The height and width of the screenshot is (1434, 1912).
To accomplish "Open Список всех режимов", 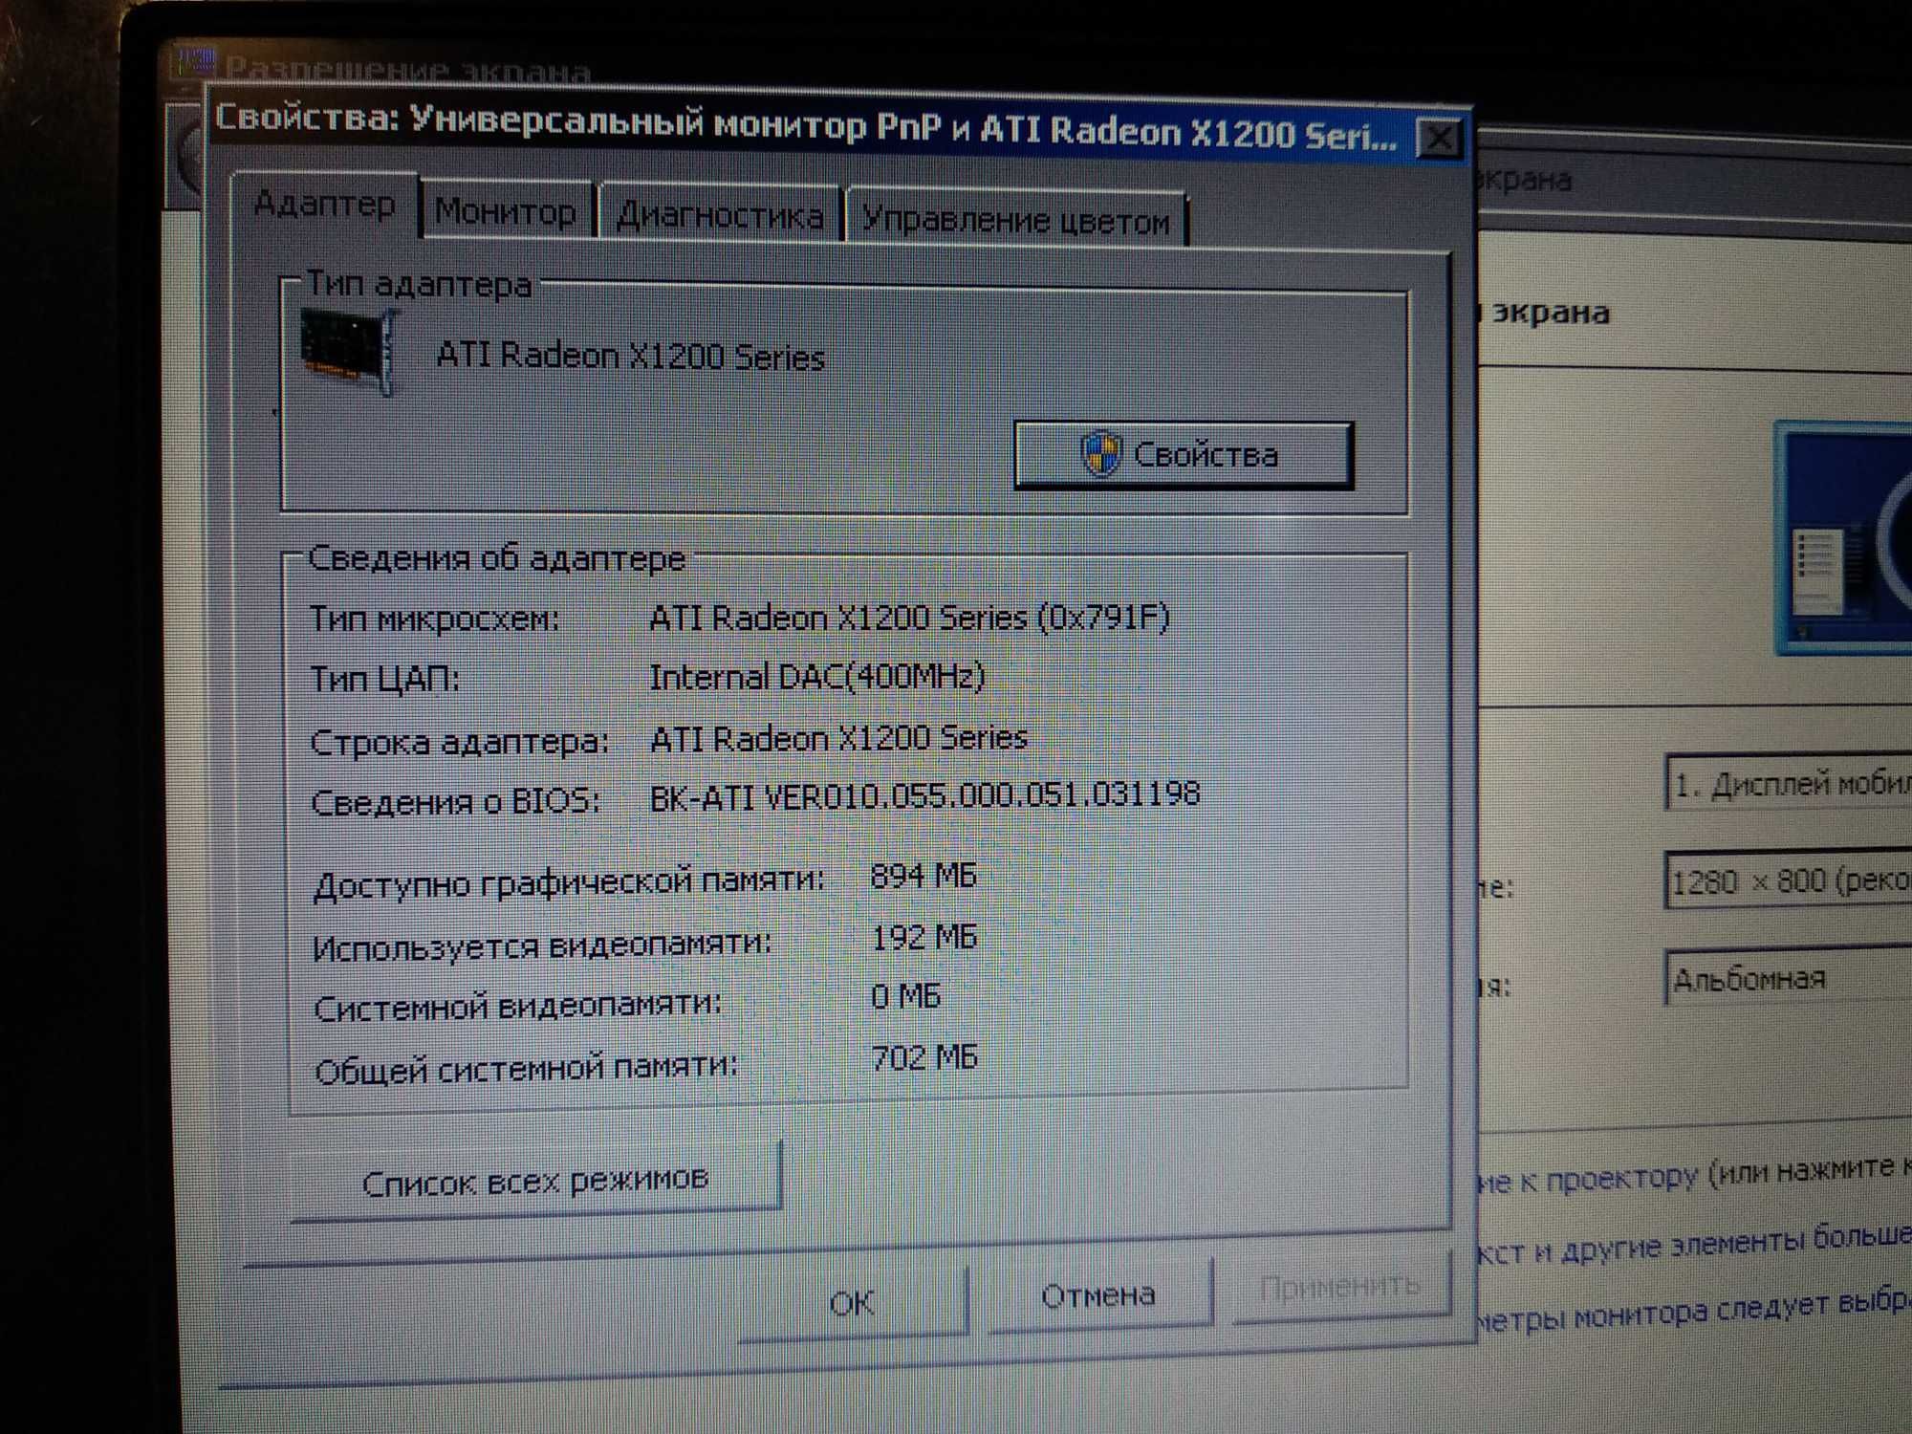I will pyautogui.click(x=535, y=1182).
